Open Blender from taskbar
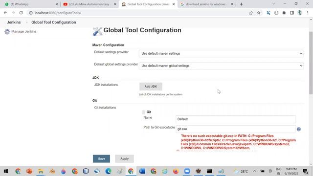 52,171
